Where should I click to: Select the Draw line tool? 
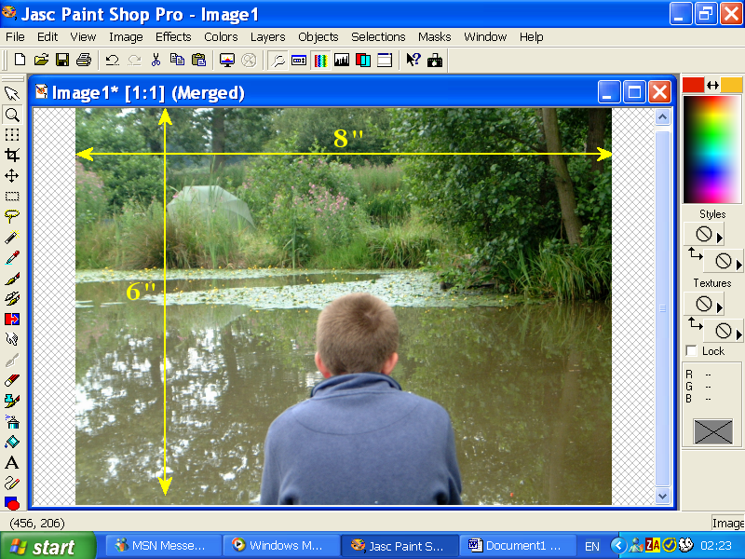12,483
